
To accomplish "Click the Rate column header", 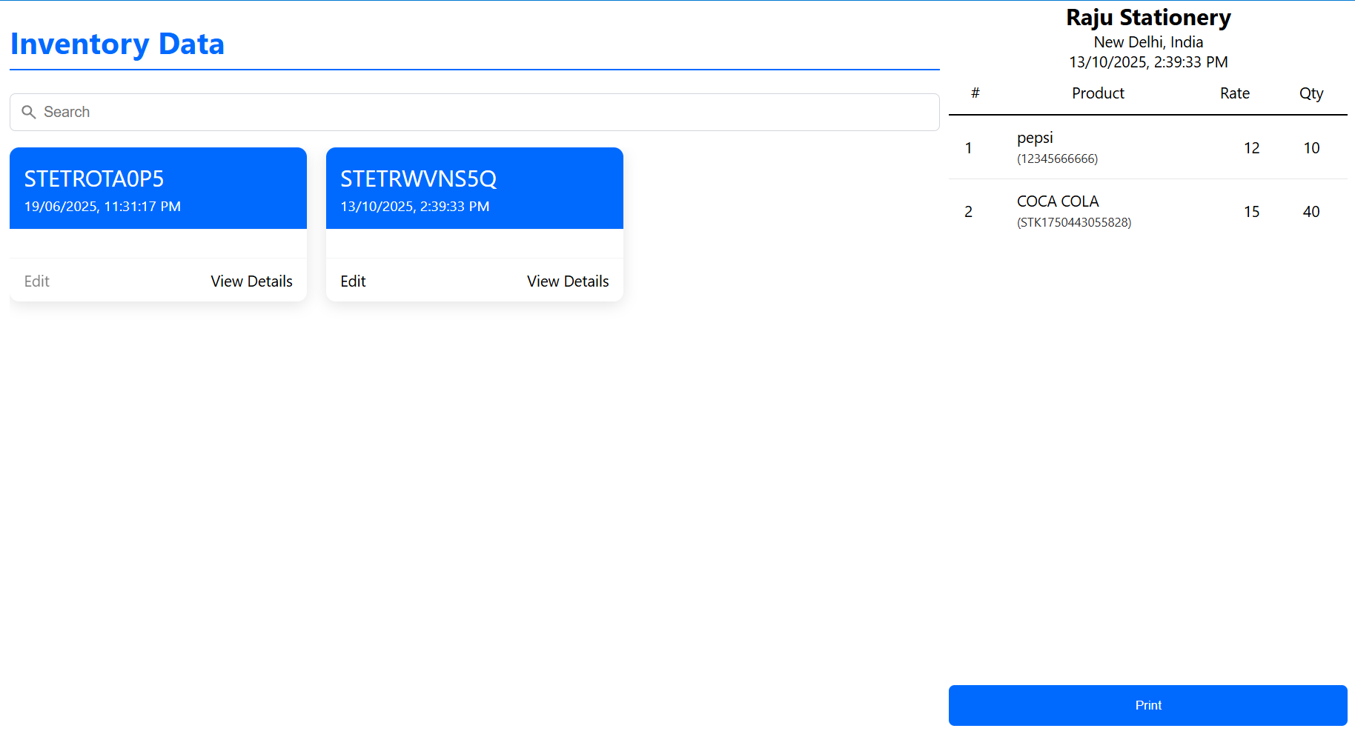I will pyautogui.click(x=1235, y=93).
